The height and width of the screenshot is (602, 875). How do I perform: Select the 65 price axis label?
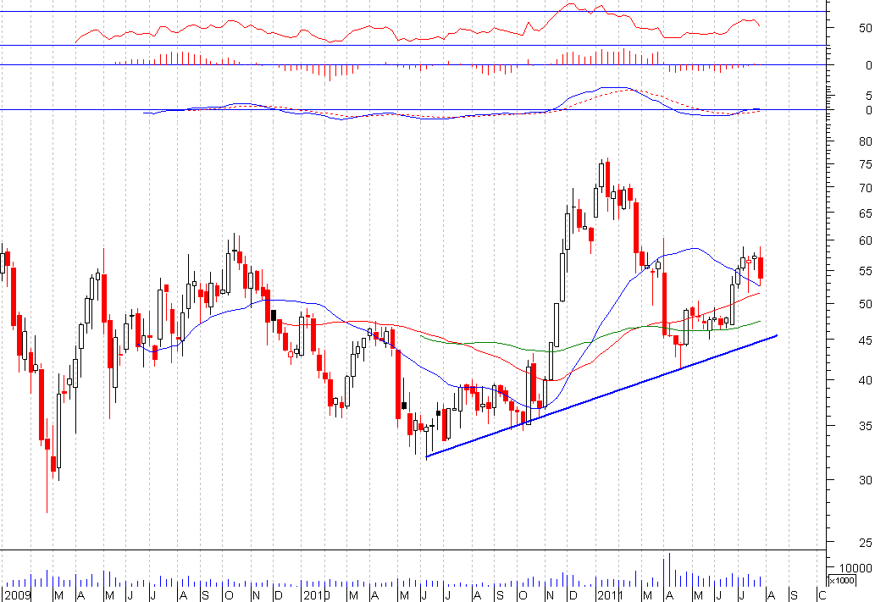pyautogui.click(x=865, y=213)
